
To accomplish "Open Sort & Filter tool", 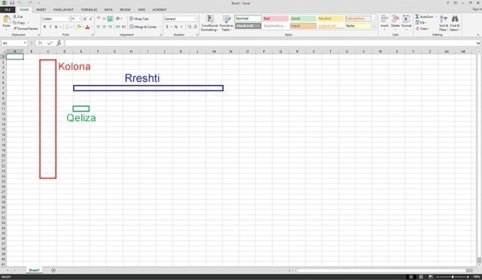I will [x=444, y=23].
